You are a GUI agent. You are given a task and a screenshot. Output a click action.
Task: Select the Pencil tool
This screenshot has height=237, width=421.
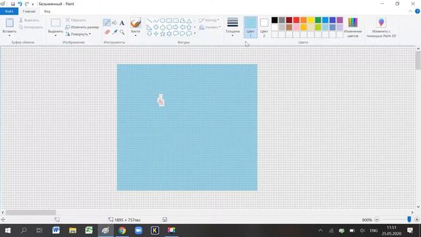pos(107,22)
